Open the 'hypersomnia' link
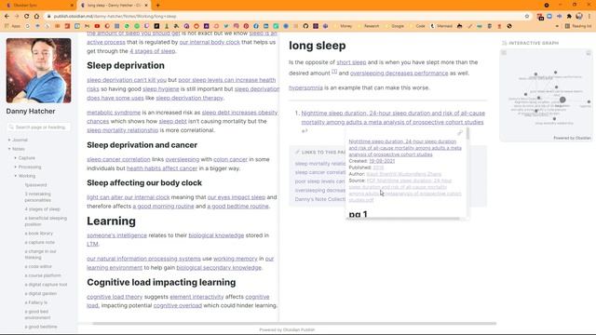The width and height of the screenshot is (596, 335). pos(305,87)
